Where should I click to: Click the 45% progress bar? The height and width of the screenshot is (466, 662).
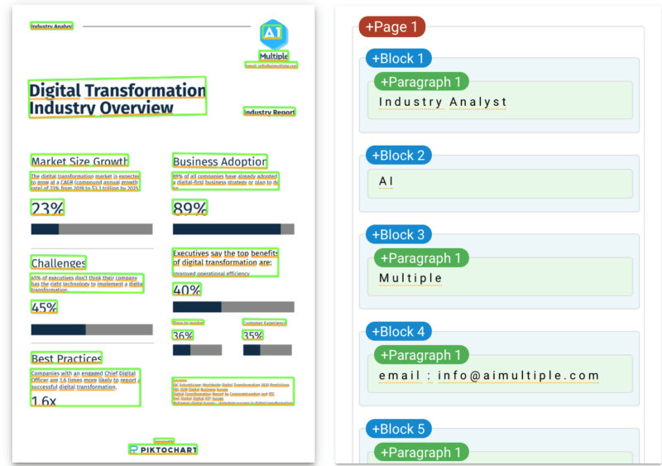tap(92, 329)
